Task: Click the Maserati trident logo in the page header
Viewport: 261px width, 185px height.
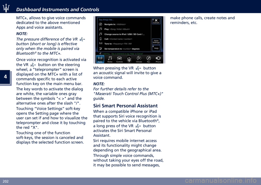Action: [x=6, y=8]
